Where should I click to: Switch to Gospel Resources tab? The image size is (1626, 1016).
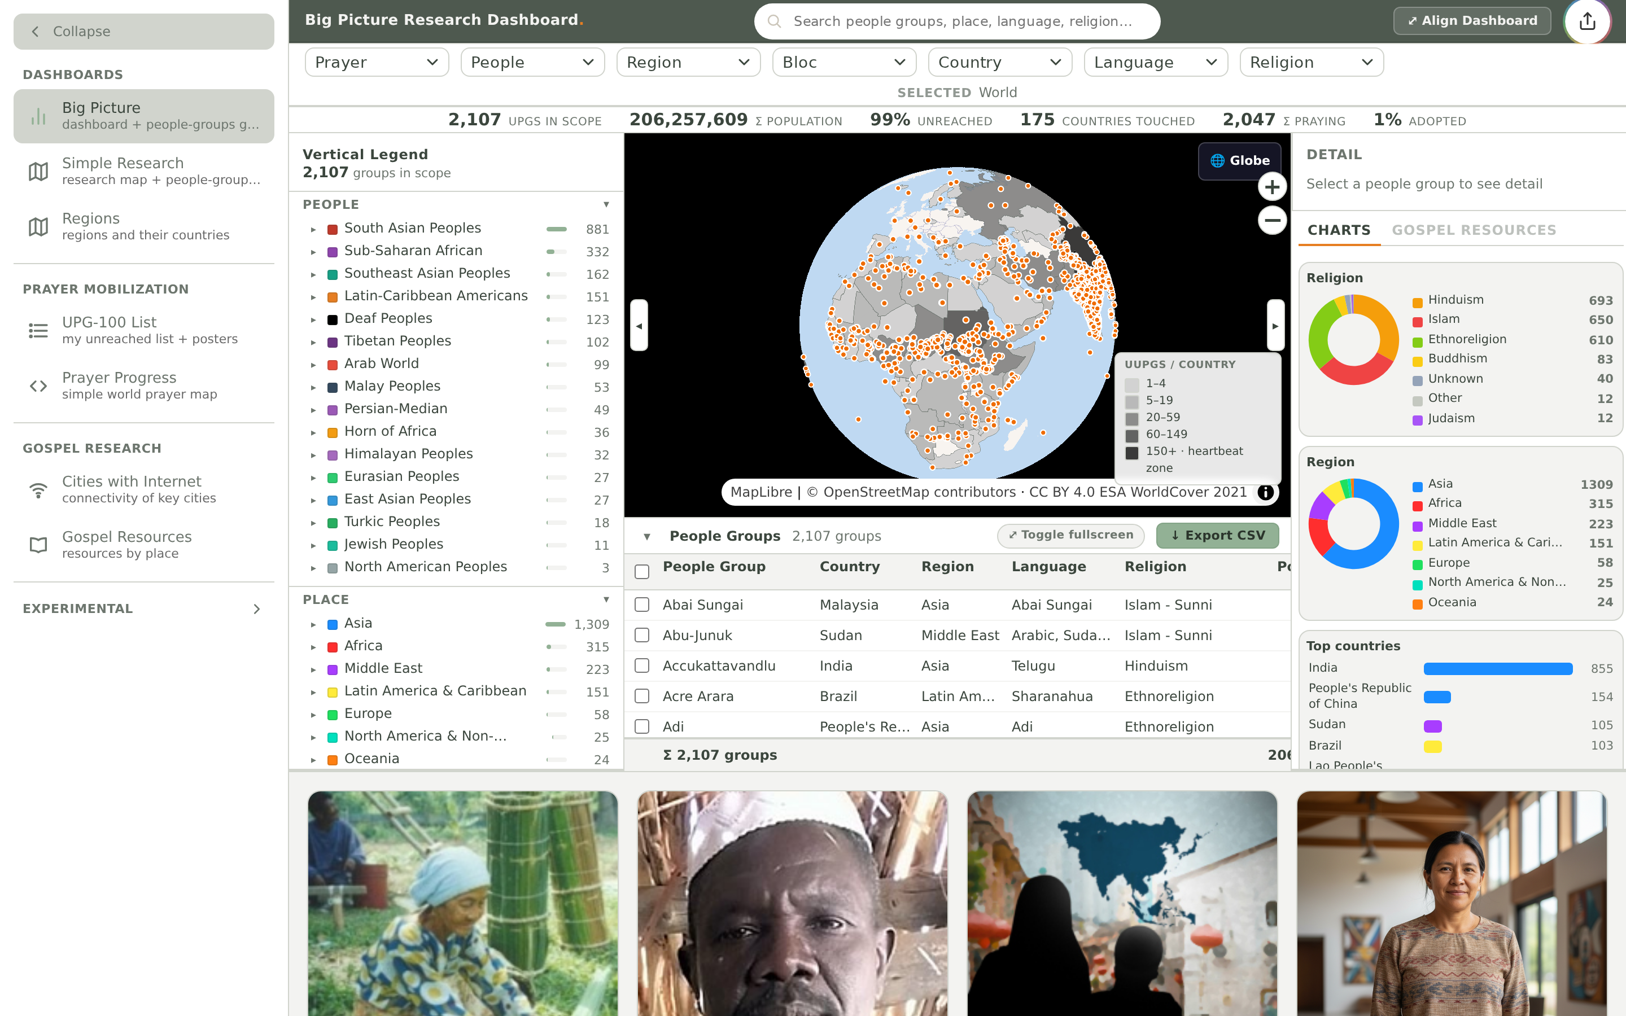1474,230
